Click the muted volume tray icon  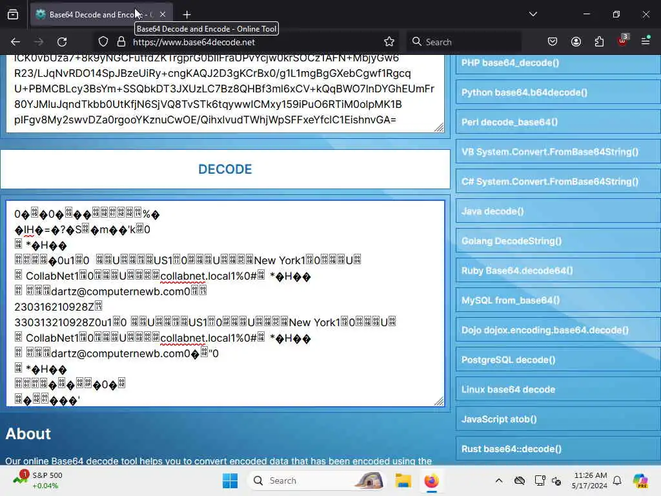(556, 481)
